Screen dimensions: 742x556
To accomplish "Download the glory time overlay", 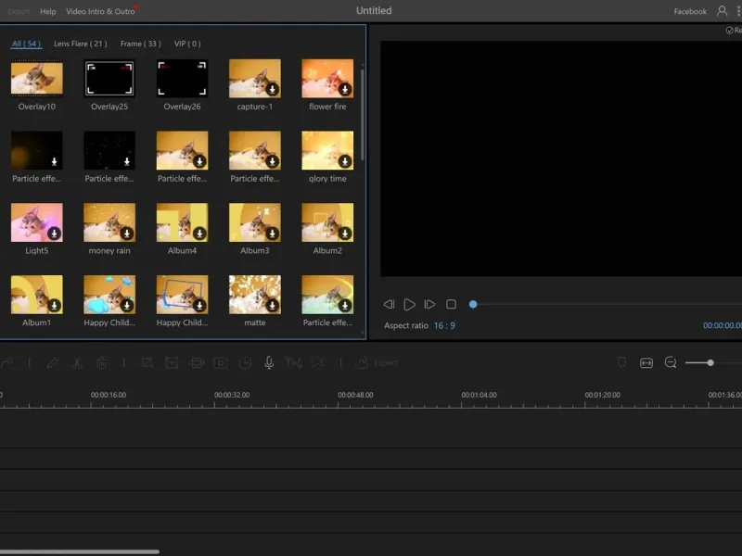I will 344,161.
